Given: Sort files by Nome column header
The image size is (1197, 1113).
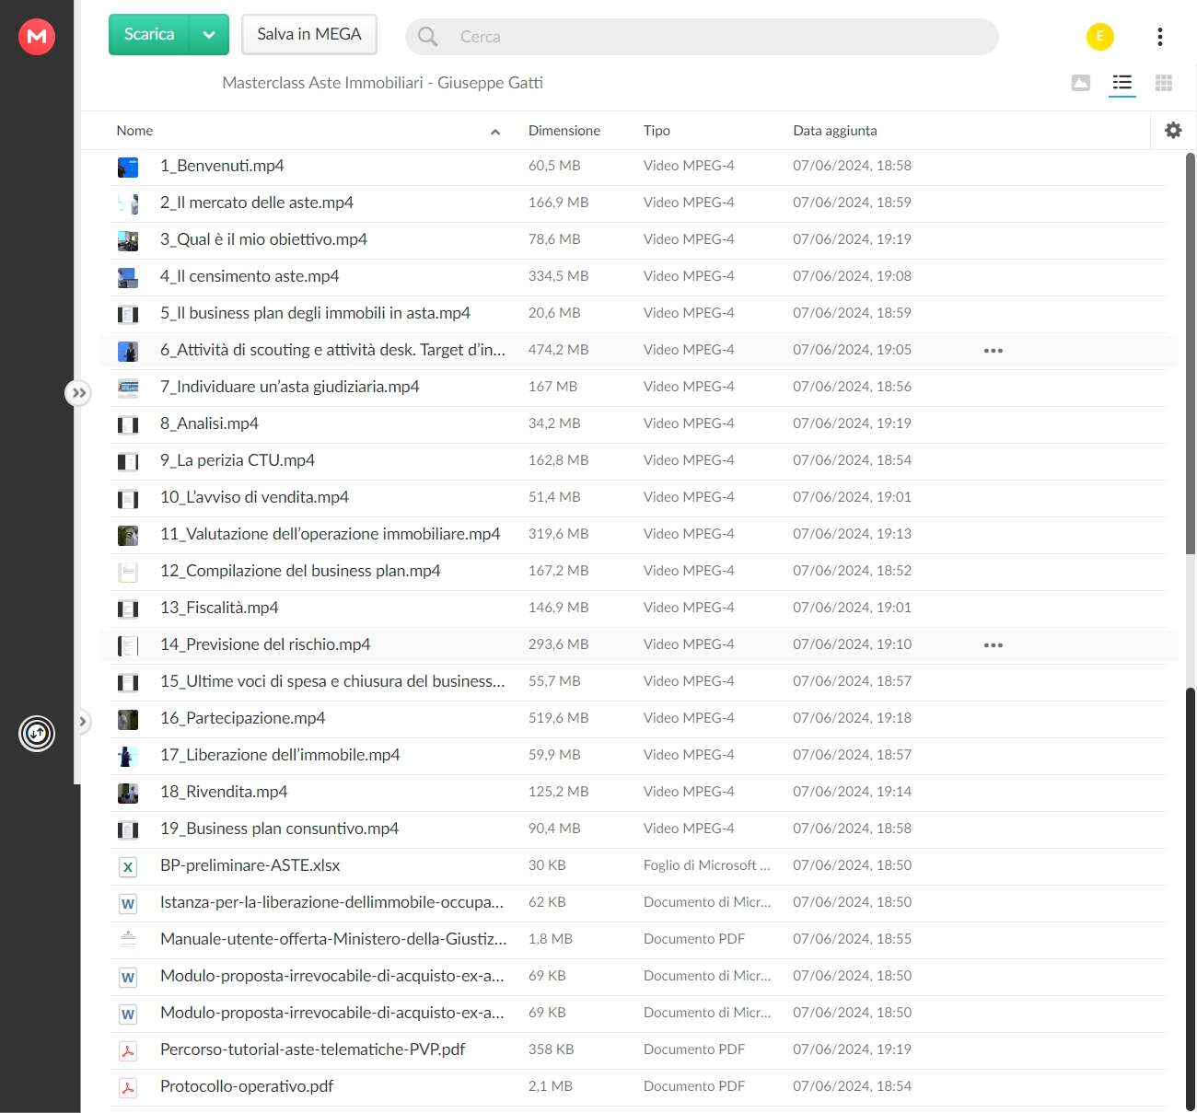Looking at the screenshot, I should [134, 131].
